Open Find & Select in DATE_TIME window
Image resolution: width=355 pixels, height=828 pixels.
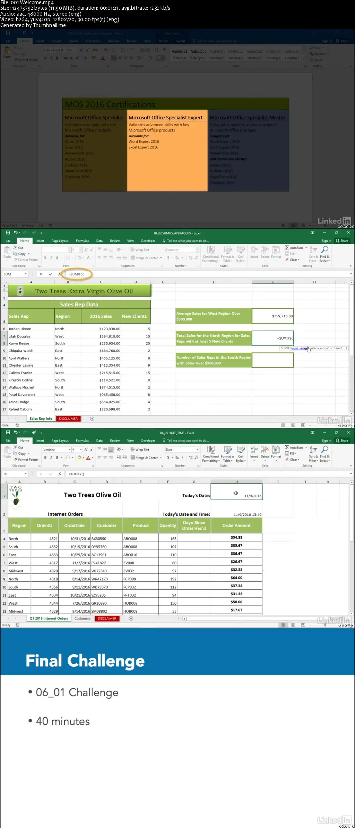pos(325,454)
